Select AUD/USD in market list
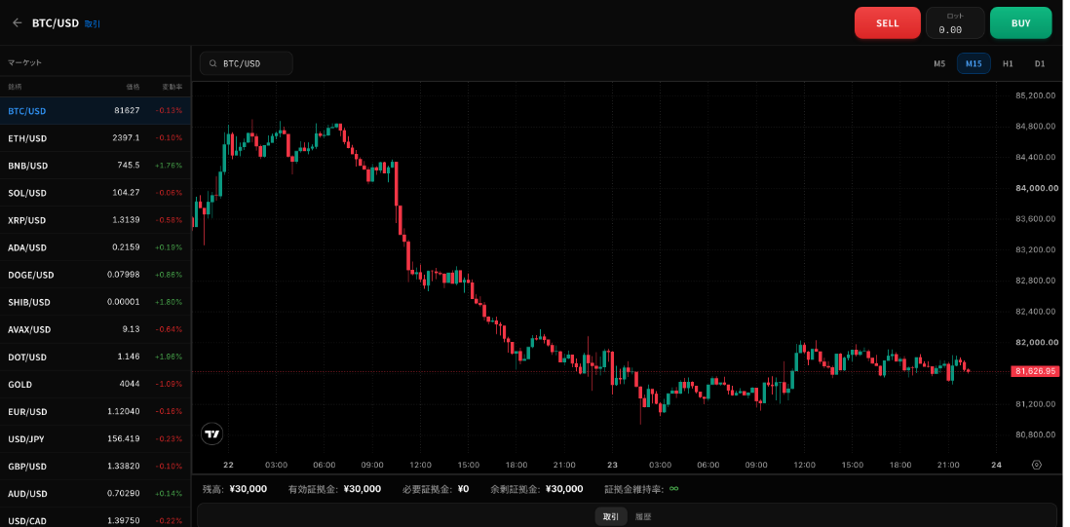The width and height of the screenshot is (1070, 527). click(x=96, y=493)
